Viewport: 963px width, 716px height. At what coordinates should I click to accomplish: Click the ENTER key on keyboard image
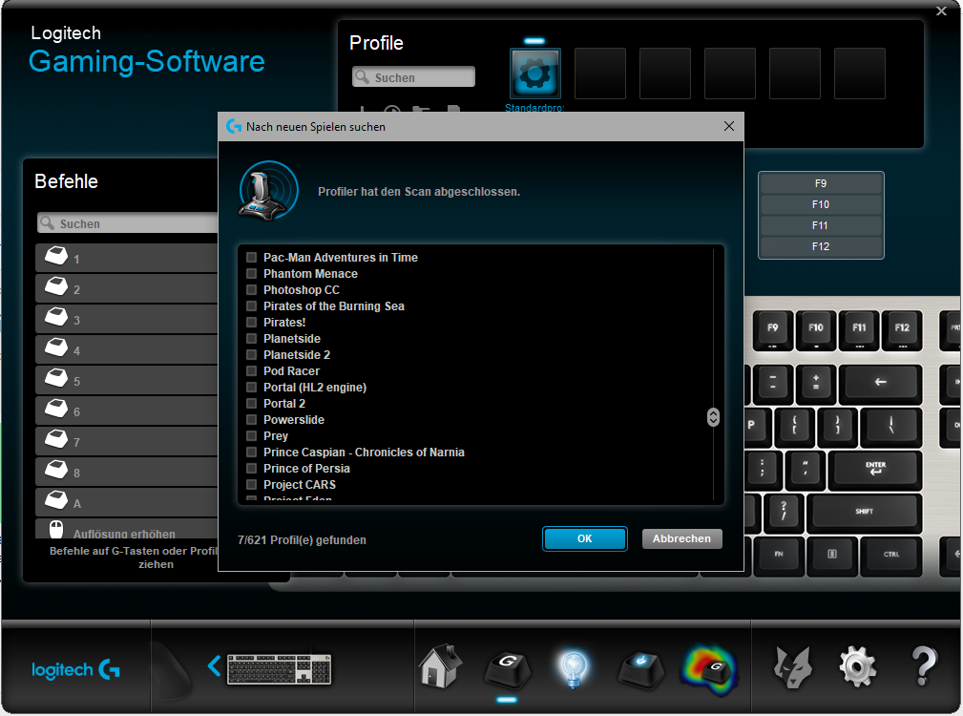click(x=874, y=470)
